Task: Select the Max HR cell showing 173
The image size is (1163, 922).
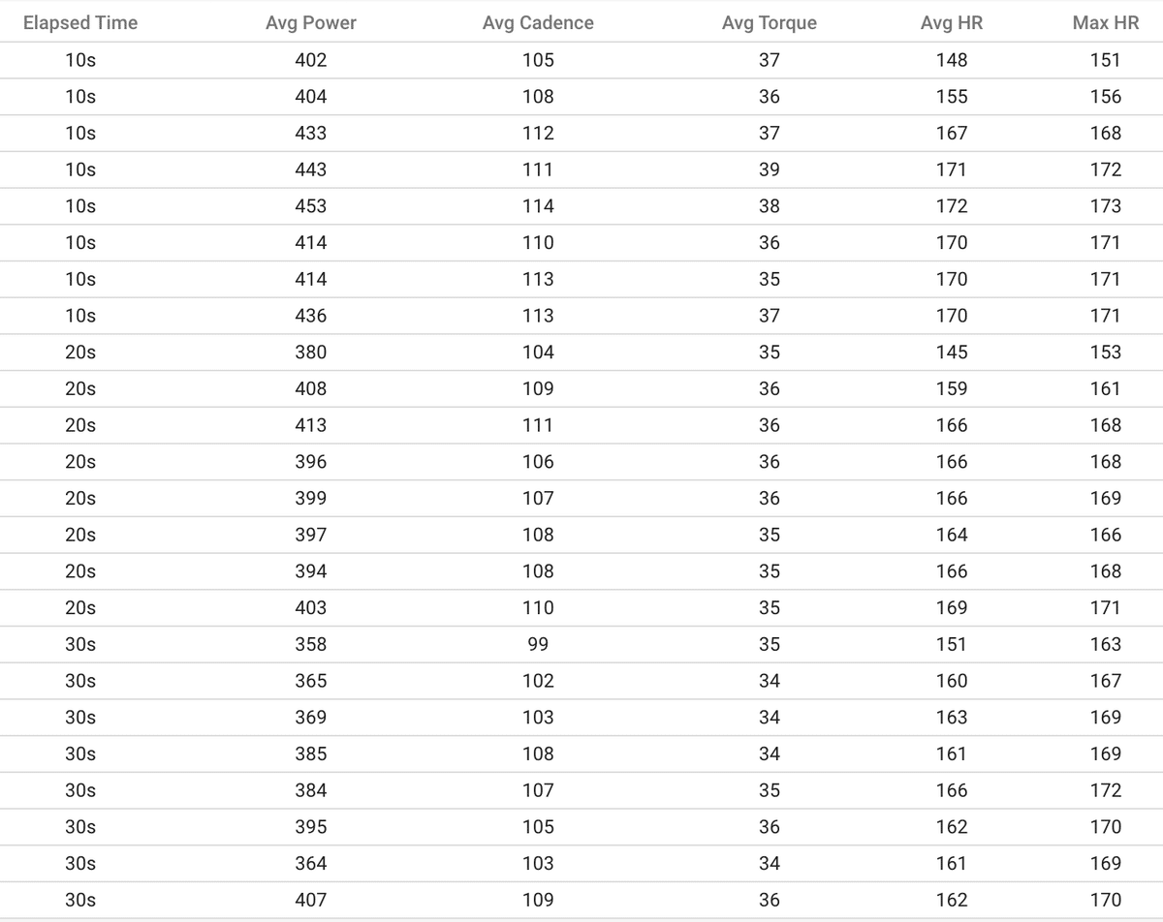Action: tap(1106, 206)
